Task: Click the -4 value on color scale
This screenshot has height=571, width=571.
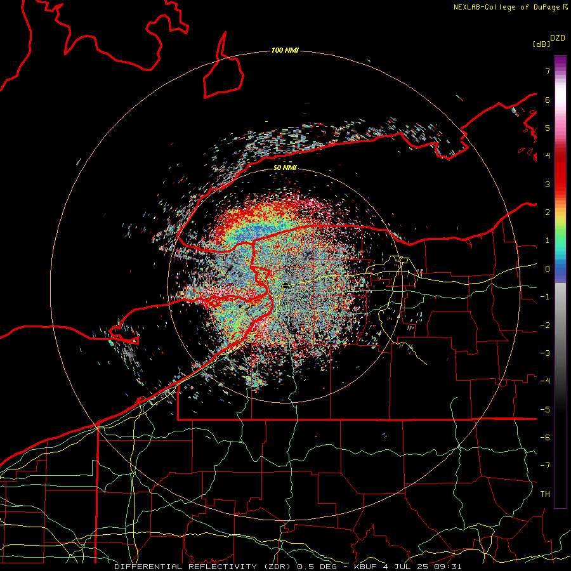Action: point(545,381)
